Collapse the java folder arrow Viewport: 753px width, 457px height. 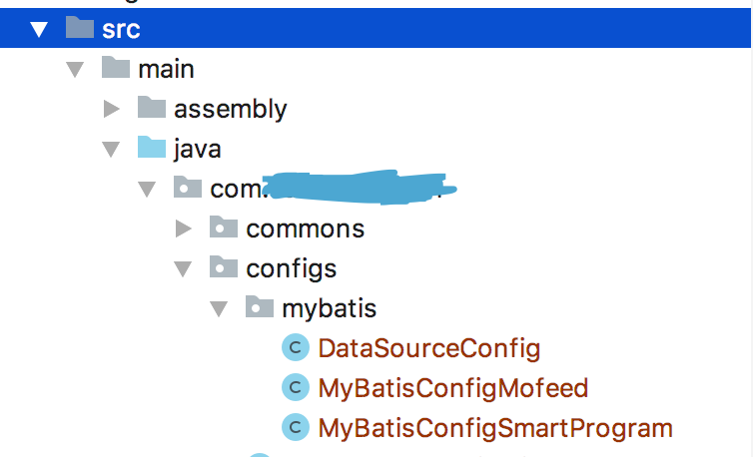(111, 150)
